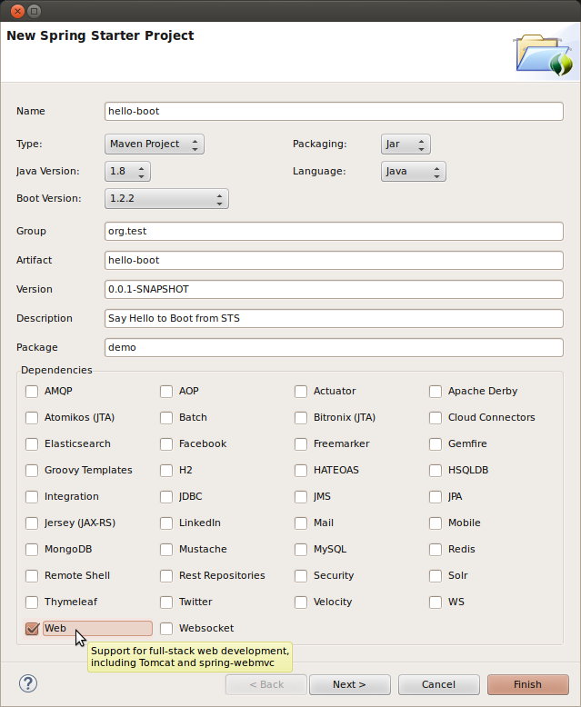The image size is (581, 707).
Task: Click the Version field with 0.0.1-SNAPSHOT
Action: point(334,290)
